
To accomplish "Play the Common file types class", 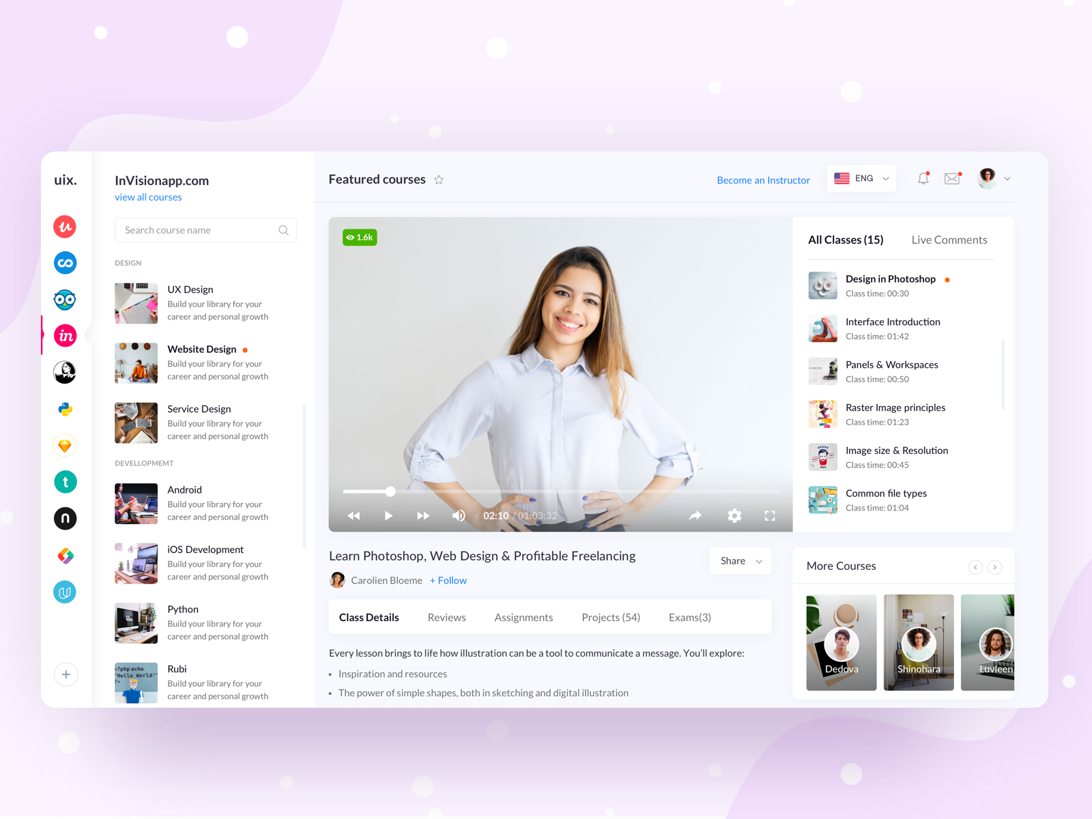I will (x=901, y=500).
